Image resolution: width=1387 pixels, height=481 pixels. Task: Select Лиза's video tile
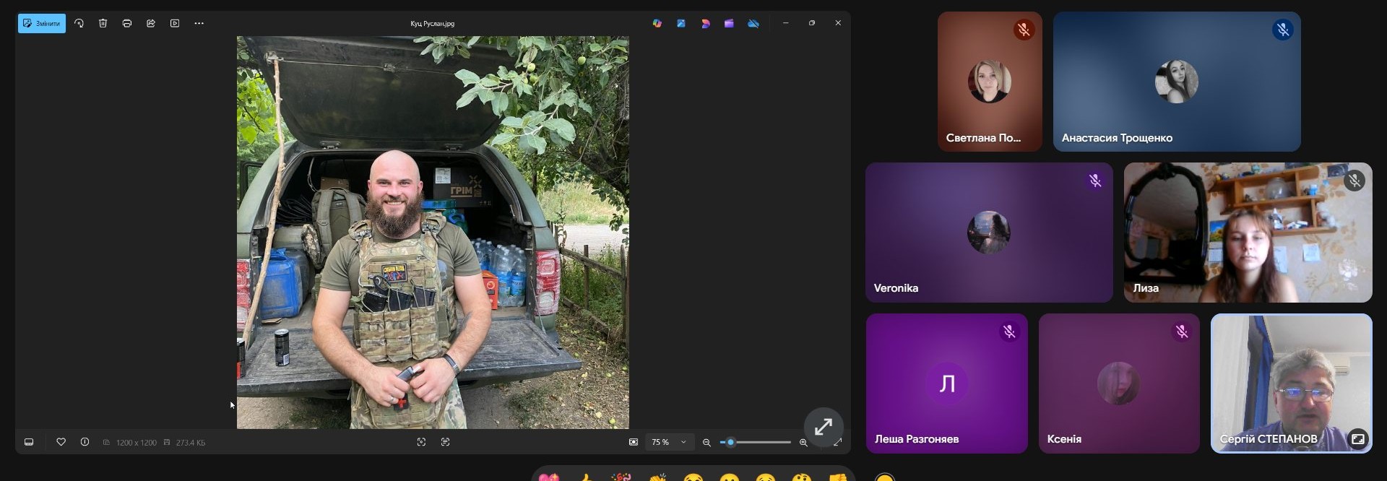point(1248,233)
